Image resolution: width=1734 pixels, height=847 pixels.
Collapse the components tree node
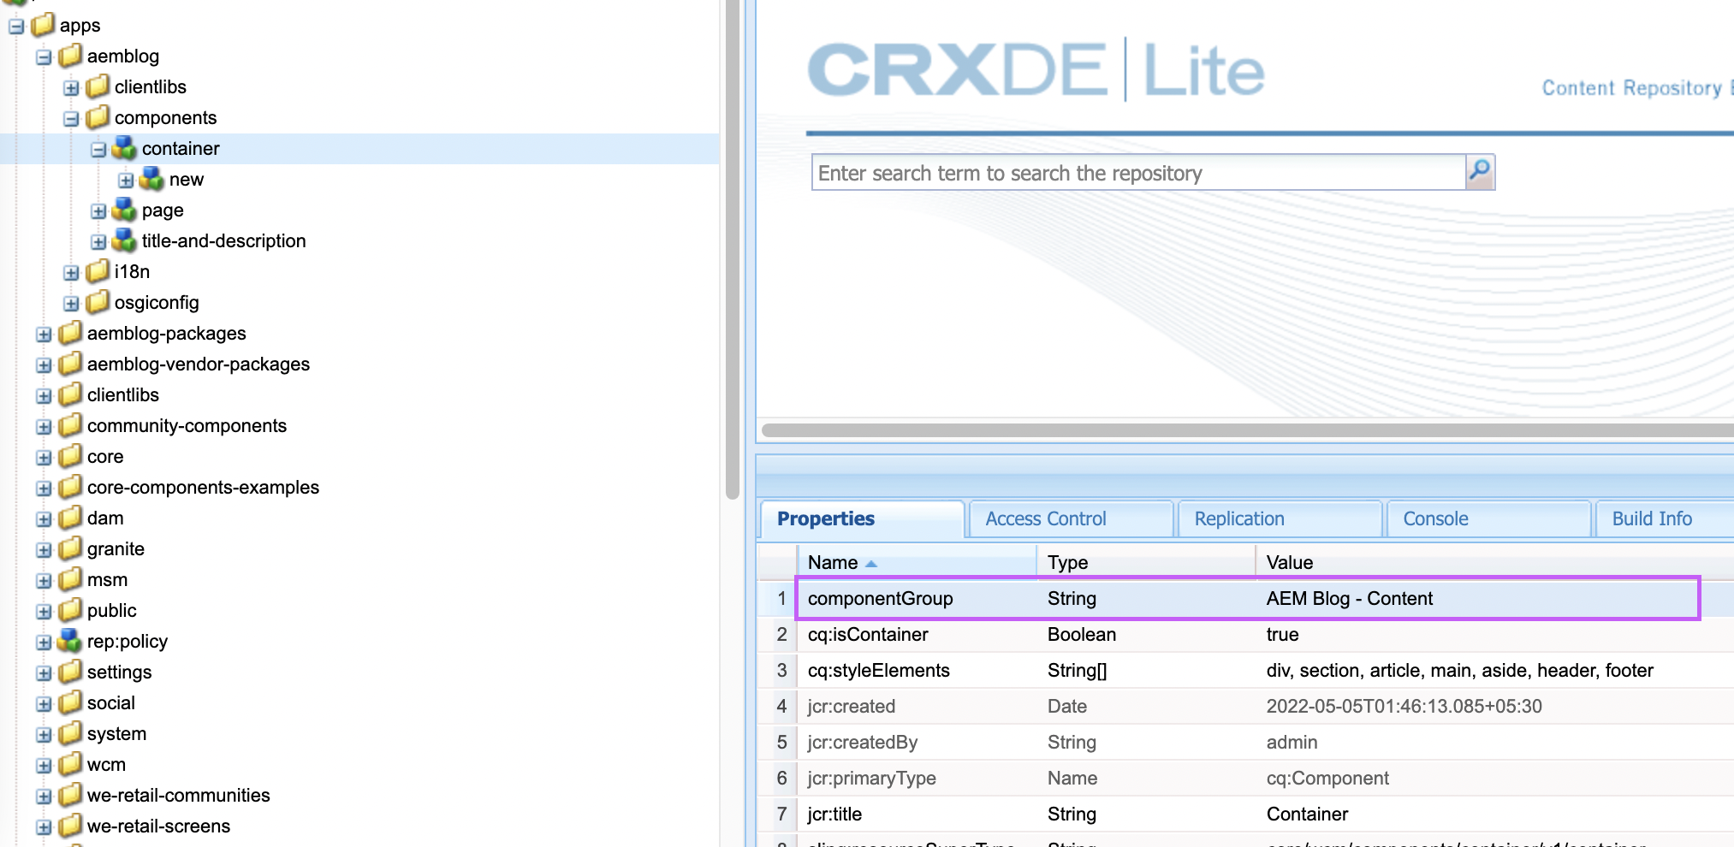[x=71, y=119]
